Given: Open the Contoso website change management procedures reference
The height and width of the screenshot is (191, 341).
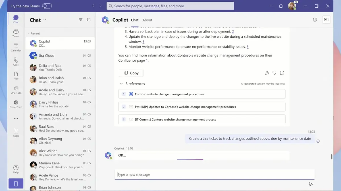Looking at the screenshot, I should [x=202, y=94].
